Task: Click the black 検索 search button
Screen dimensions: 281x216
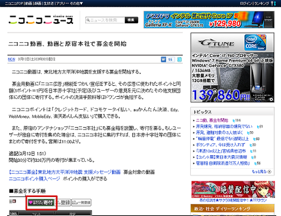Action: click(132, 20)
